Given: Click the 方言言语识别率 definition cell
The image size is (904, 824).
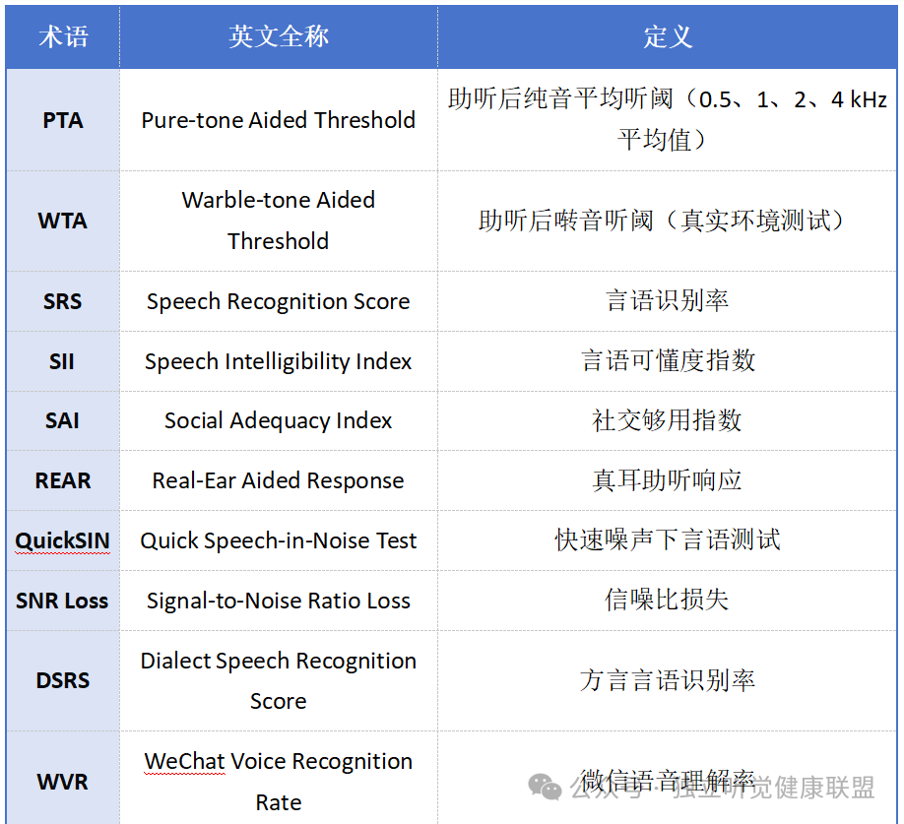Looking at the screenshot, I should pyautogui.click(x=667, y=680).
